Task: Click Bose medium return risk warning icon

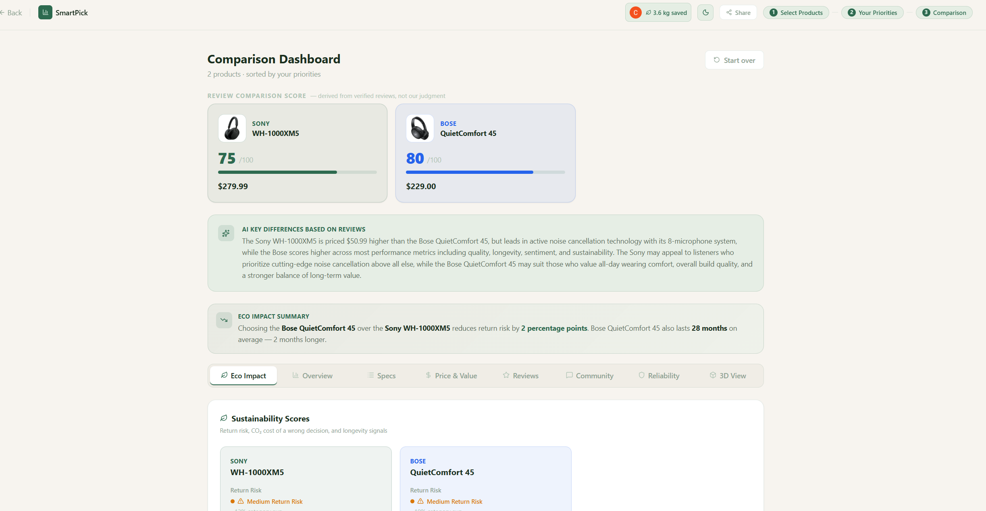Action: pos(420,501)
